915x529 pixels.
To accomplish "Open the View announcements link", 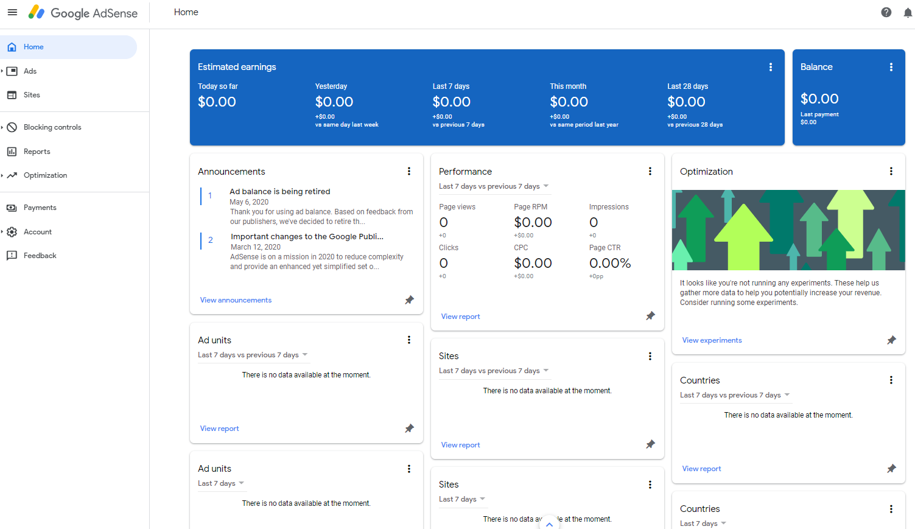I will click(x=236, y=300).
